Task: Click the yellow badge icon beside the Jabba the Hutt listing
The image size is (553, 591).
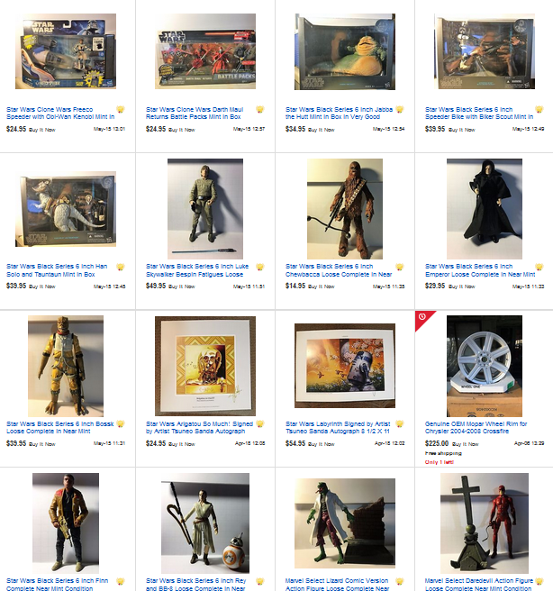Action: coord(400,110)
